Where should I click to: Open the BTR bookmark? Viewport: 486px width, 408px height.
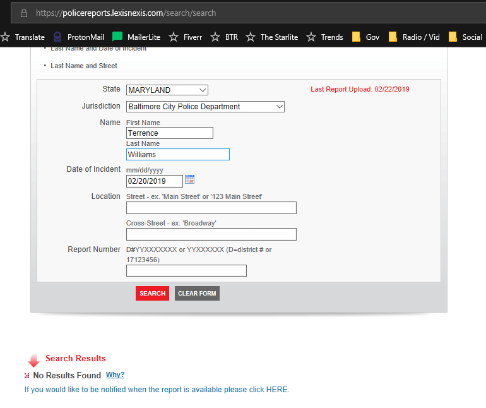tap(225, 37)
